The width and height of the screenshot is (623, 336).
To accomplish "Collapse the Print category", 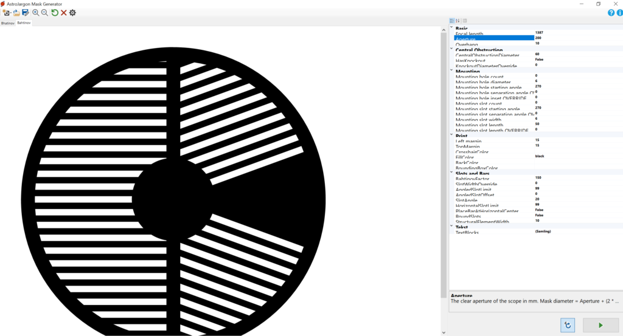I will click(x=451, y=135).
